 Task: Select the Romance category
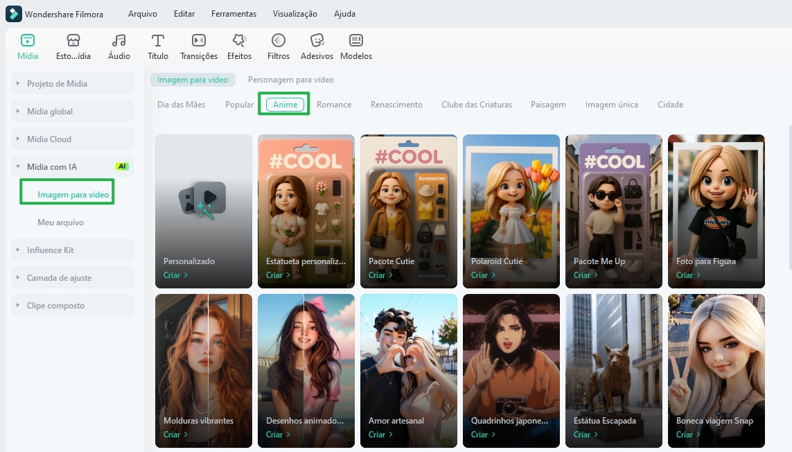[334, 105]
